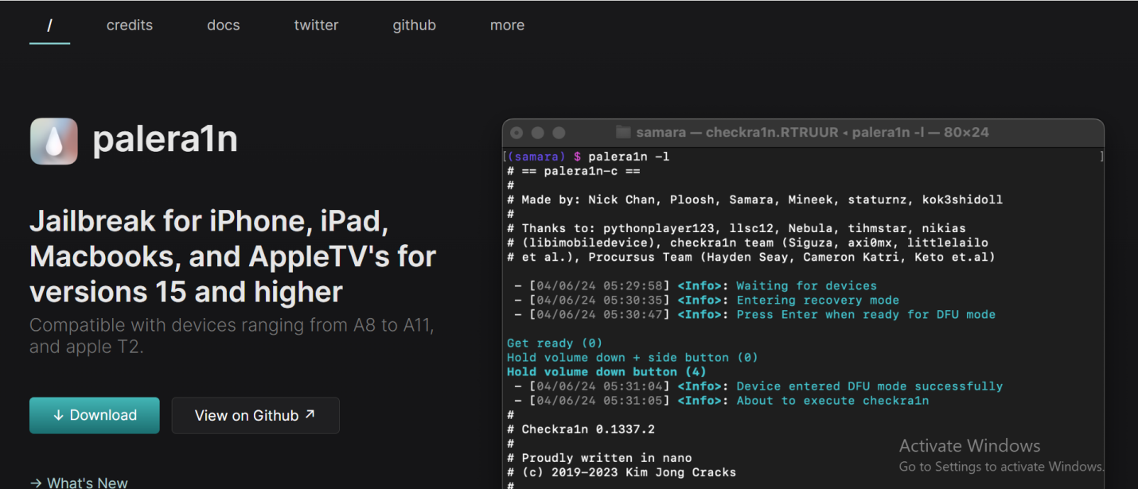Open the twitter nav link

[316, 25]
